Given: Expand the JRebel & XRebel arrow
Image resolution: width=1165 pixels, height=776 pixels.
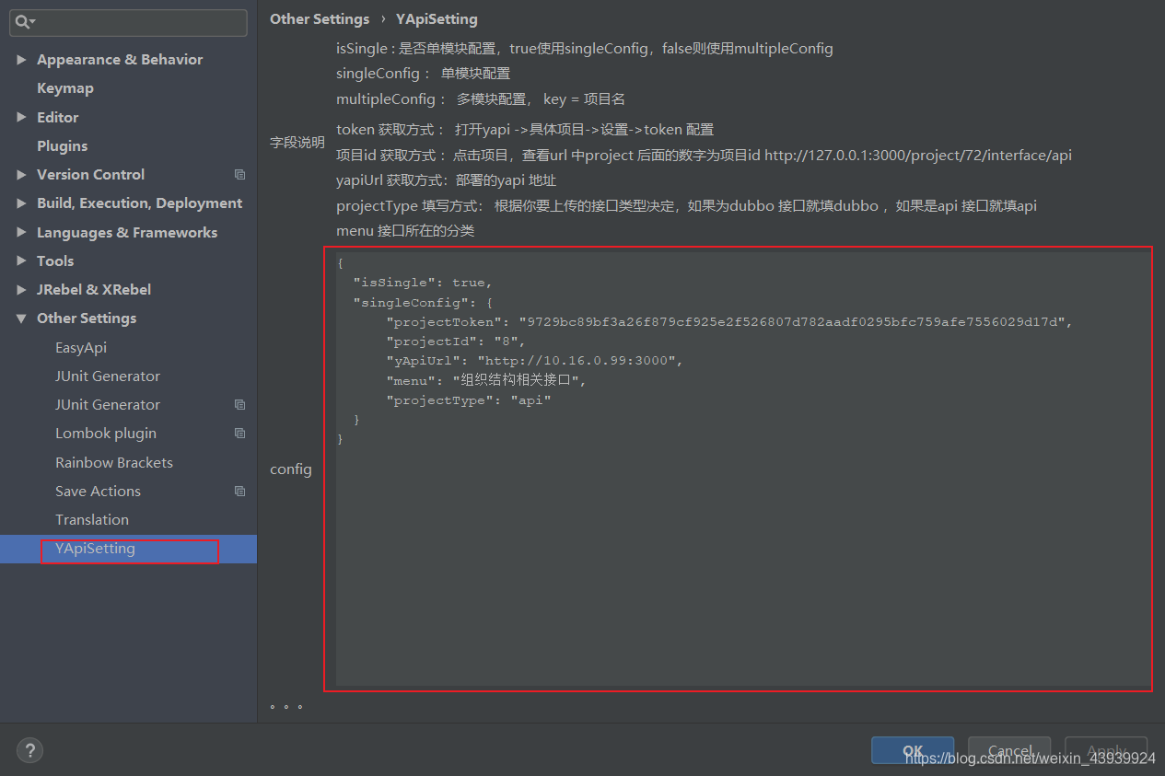Looking at the screenshot, I should coord(21,290).
